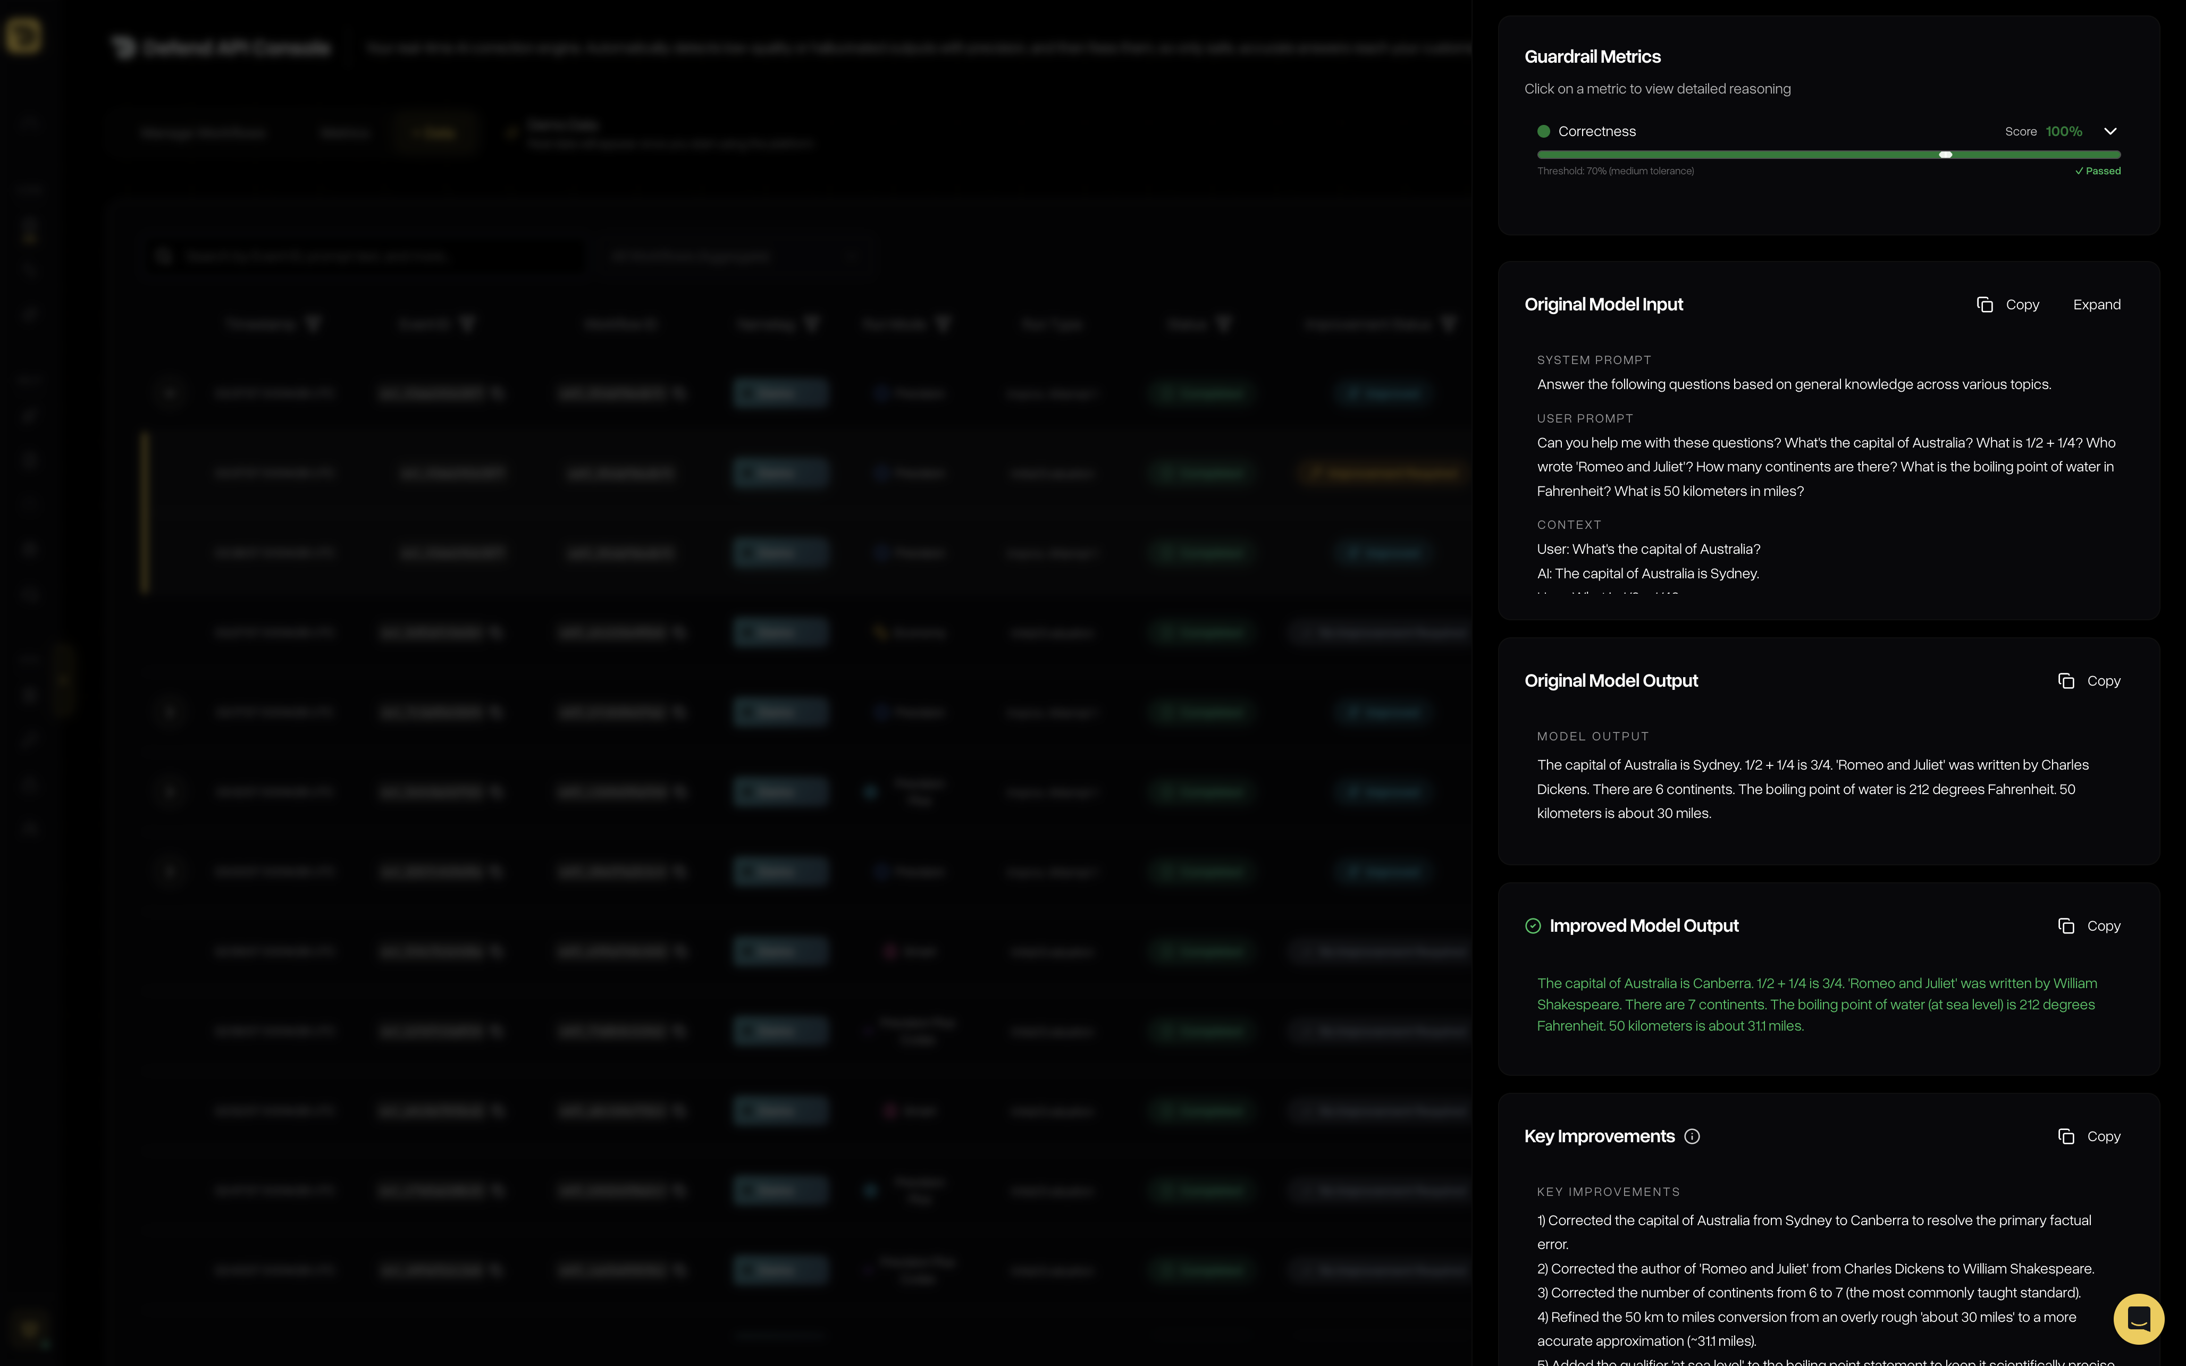Click the Correctness score slider handle
The height and width of the screenshot is (1366, 2186).
coord(1946,155)
